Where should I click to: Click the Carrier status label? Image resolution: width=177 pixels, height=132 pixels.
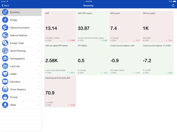[3, 2]
